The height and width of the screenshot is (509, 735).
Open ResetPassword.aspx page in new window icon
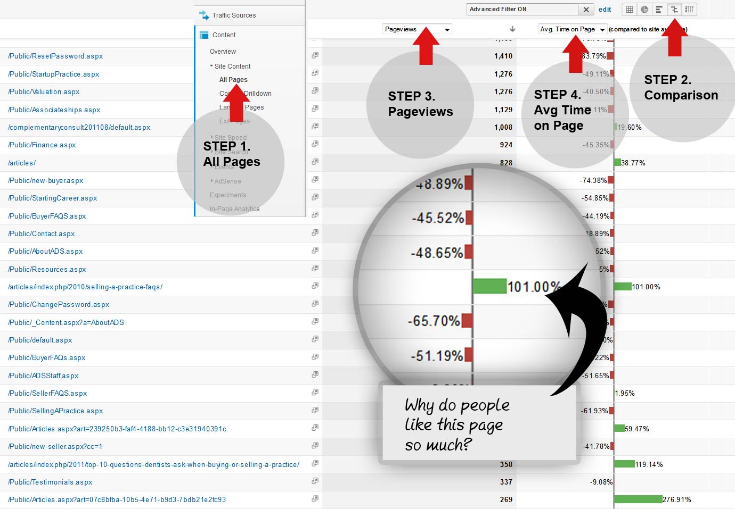tap(315, 55)
